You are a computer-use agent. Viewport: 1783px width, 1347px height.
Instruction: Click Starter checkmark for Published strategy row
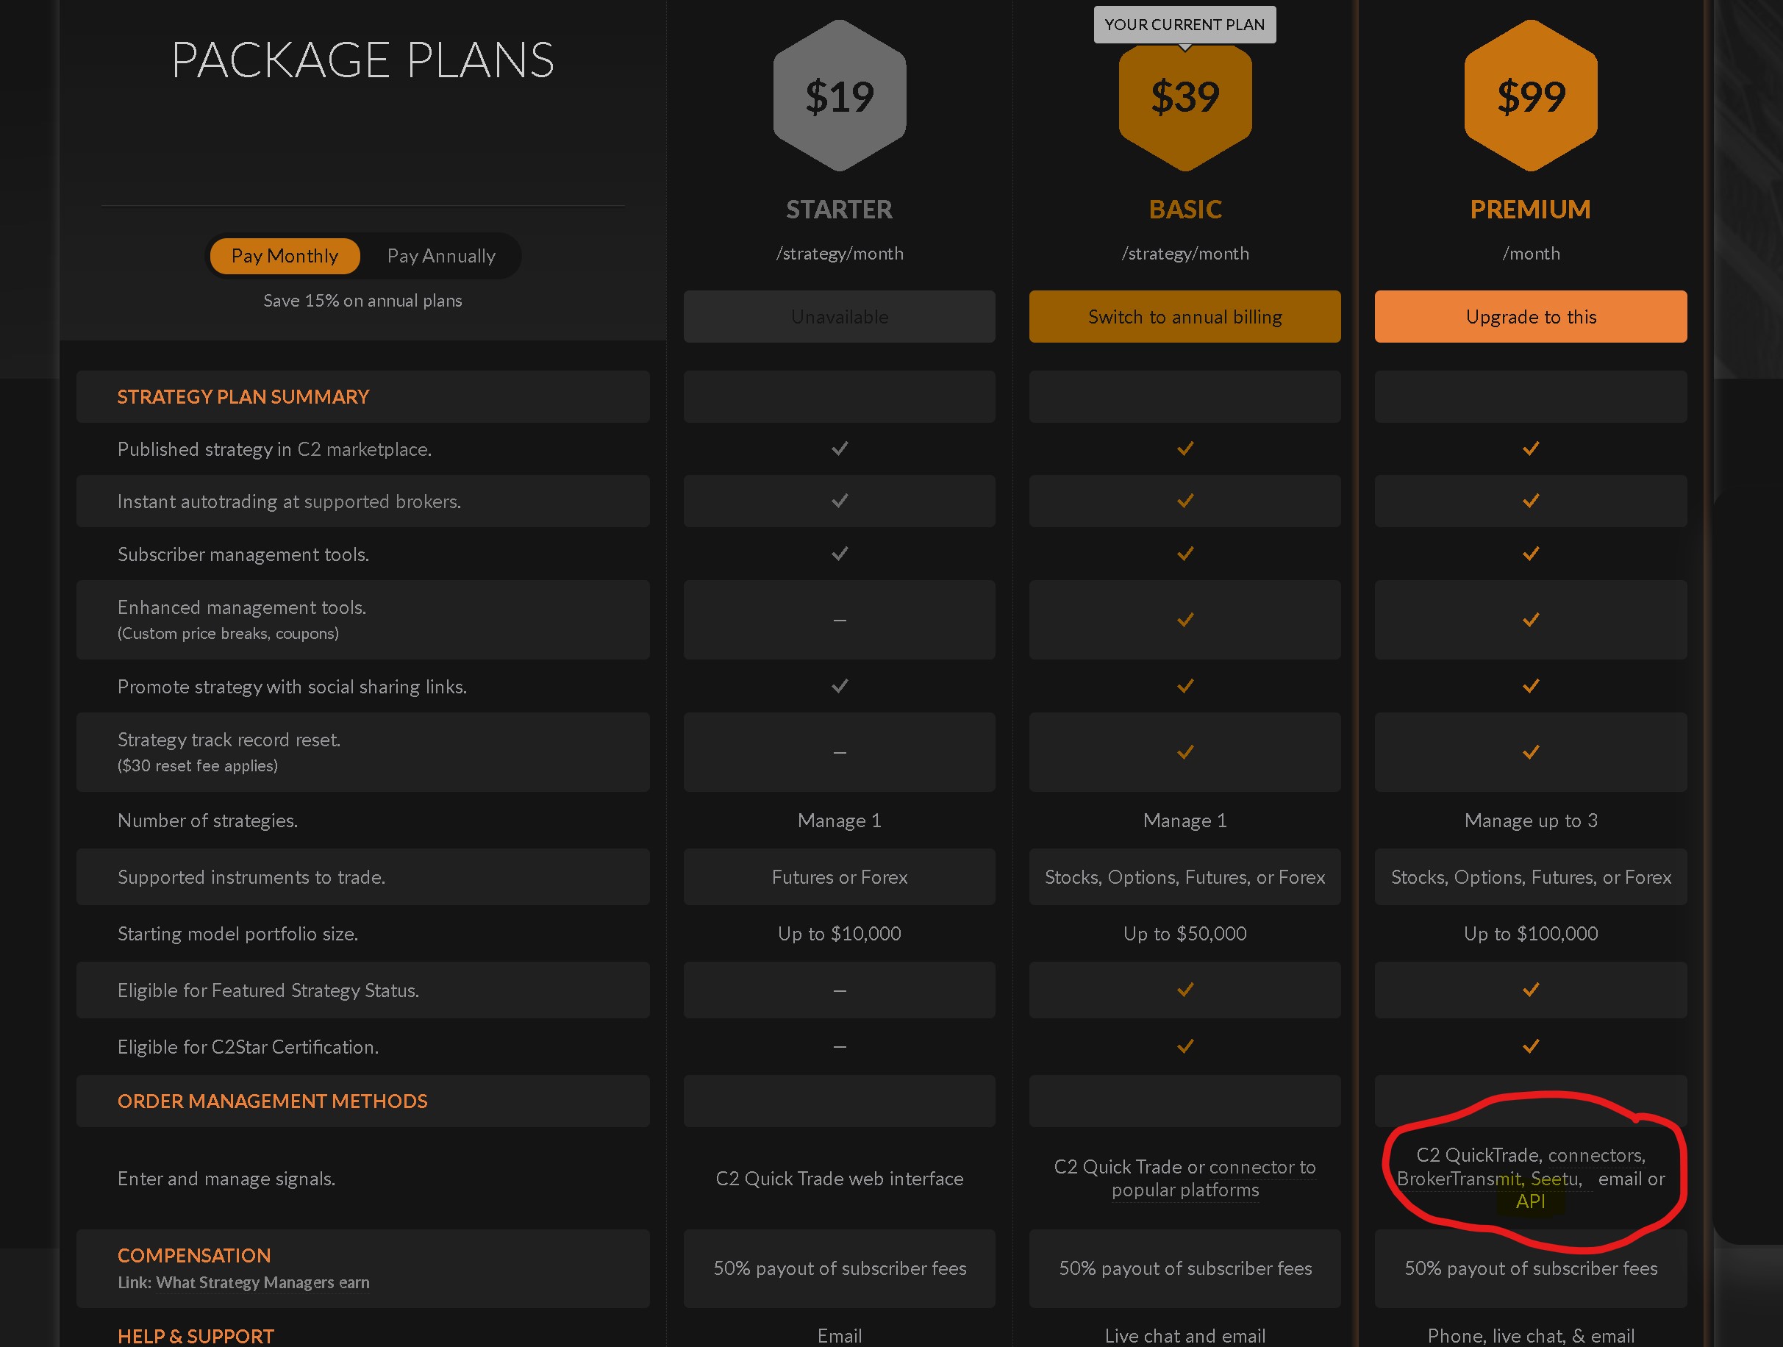[839, 449]
